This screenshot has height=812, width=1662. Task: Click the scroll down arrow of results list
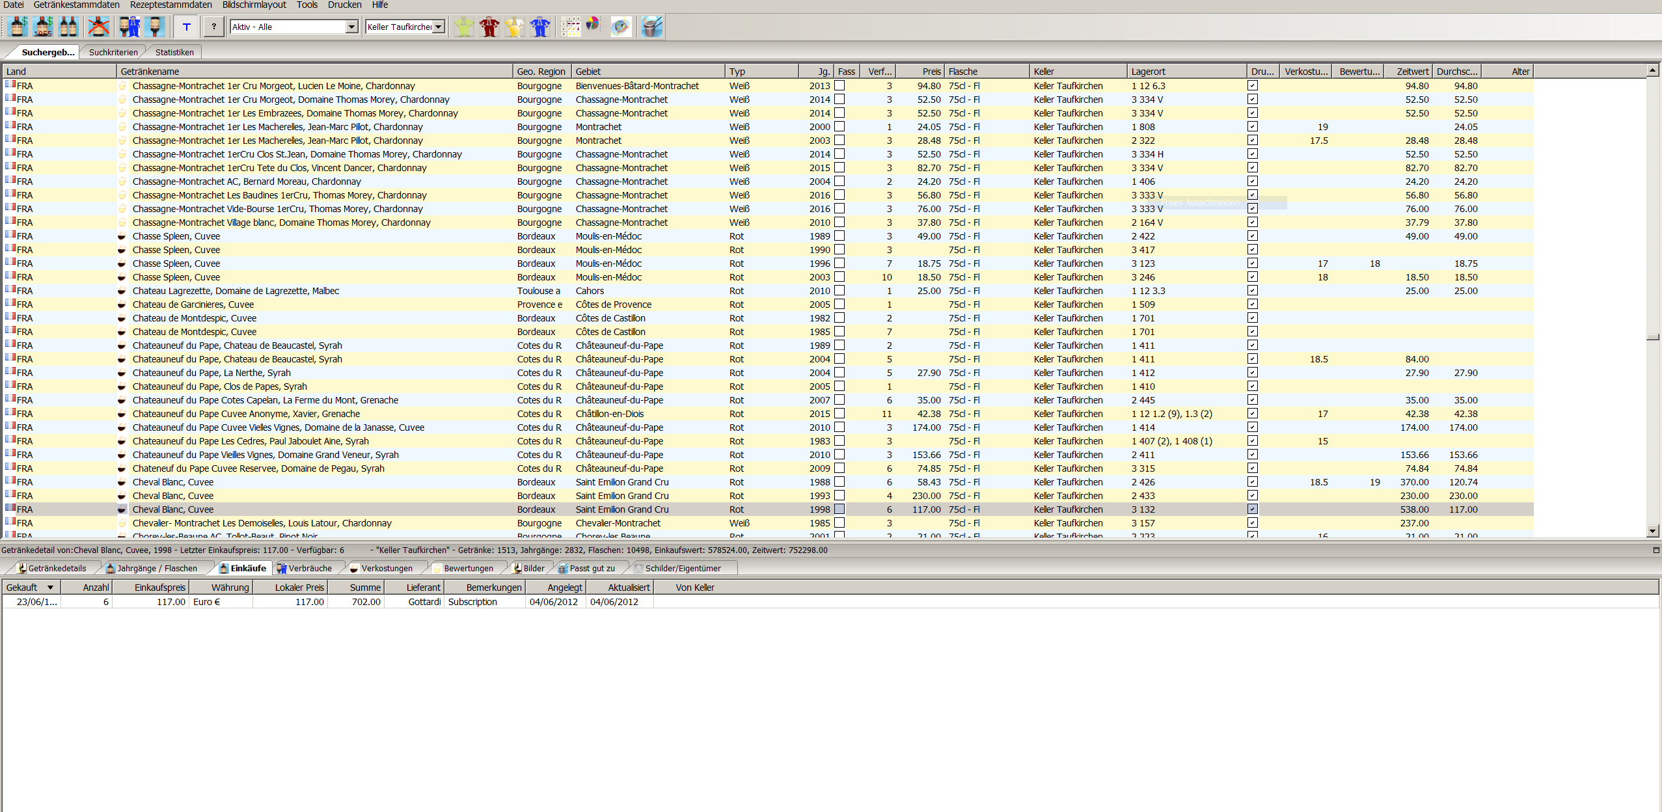1652,531
